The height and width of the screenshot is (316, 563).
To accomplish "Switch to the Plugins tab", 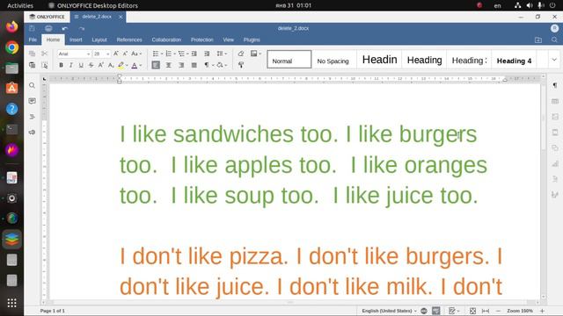I will [x=252, y=39].
